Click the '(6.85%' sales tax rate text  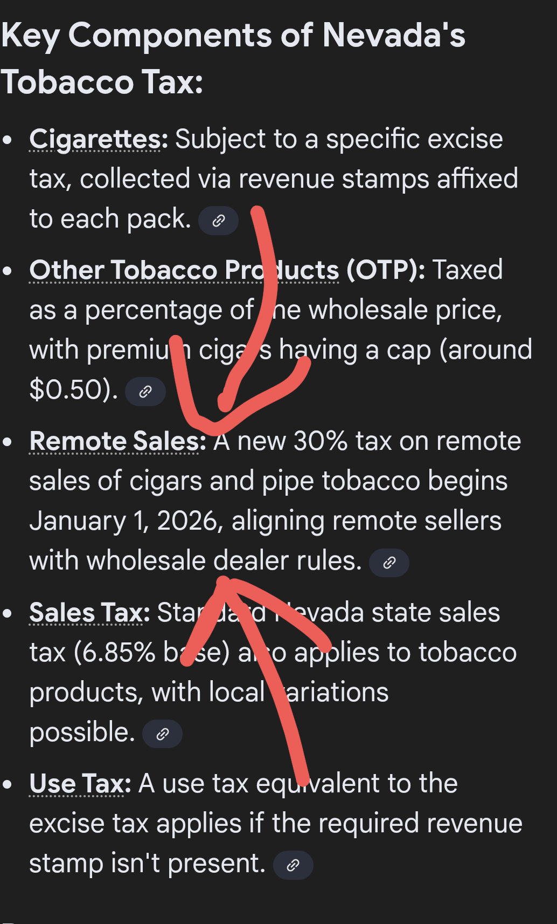[114, 653]
